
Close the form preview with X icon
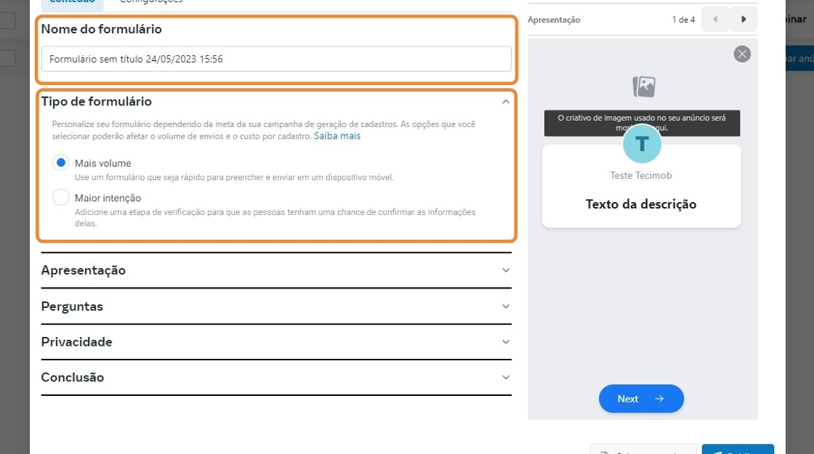click(x=742, y=54)
